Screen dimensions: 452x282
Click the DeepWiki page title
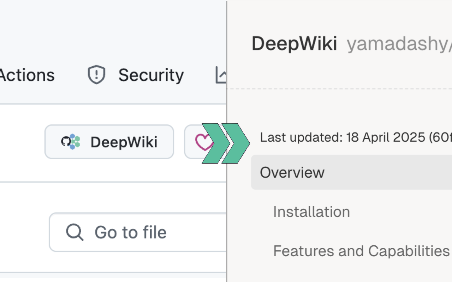coord(294,44)
